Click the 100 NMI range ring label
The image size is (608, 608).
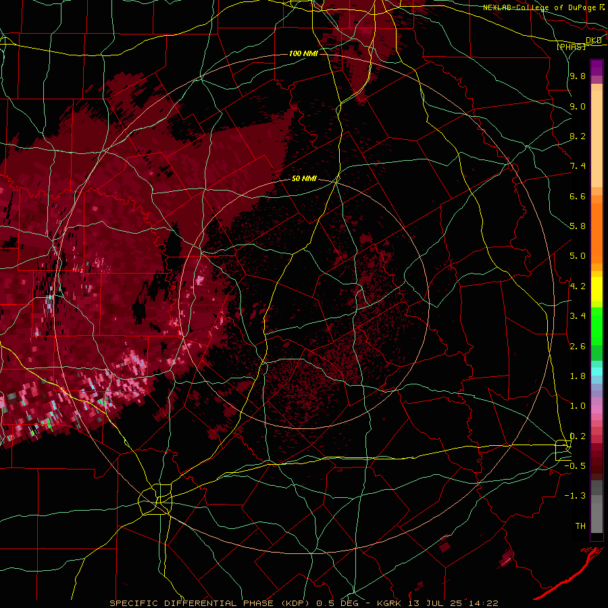[303, 53]
